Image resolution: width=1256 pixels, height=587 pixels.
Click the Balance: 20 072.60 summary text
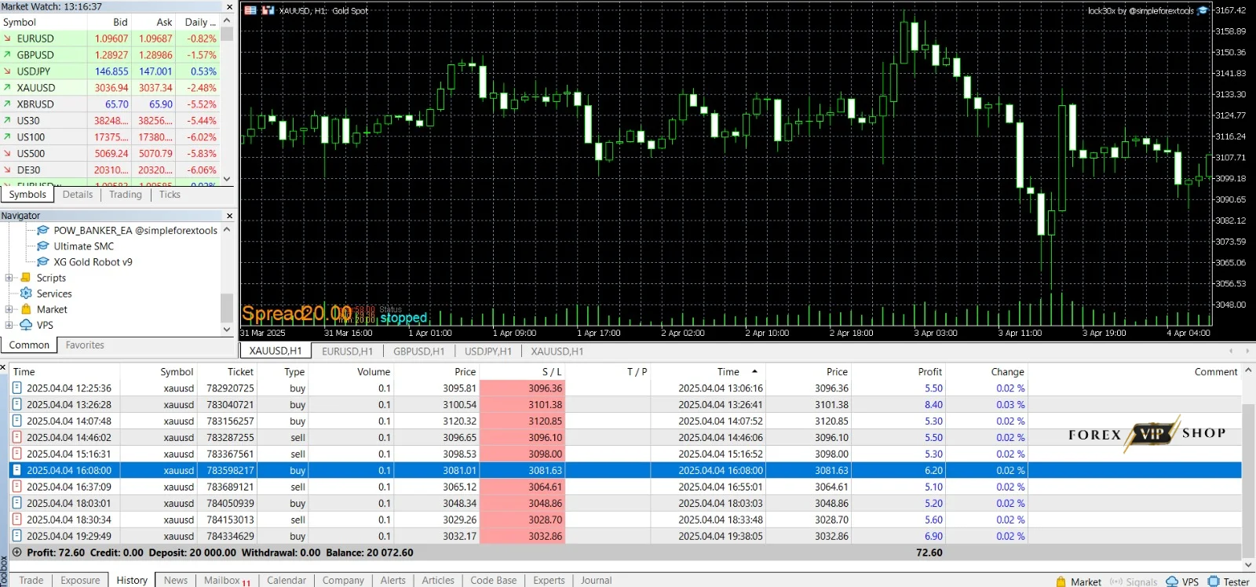point(370,552)
